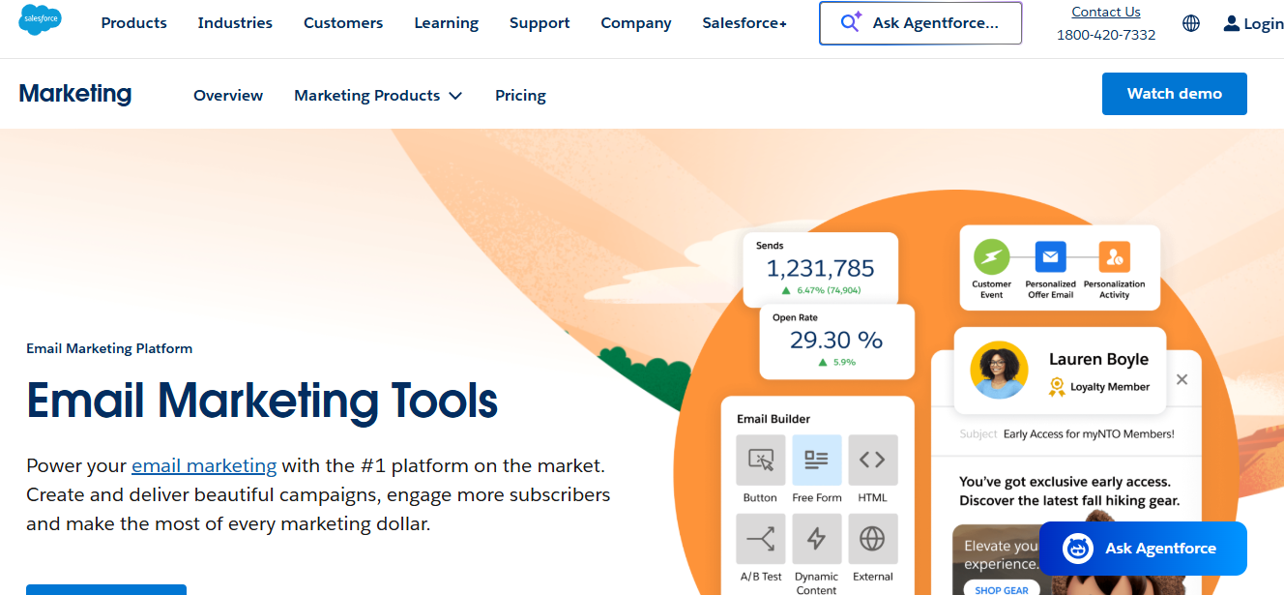Dismiss the Lauren Boyle email preview card
Viewport: 1284px width, 595px height.
pos(1182,379)
